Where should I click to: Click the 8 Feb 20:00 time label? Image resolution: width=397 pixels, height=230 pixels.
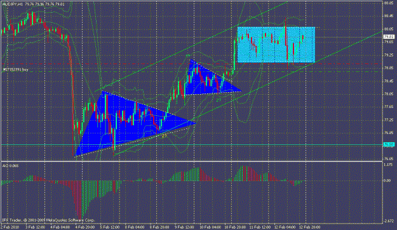pos(159,227)
